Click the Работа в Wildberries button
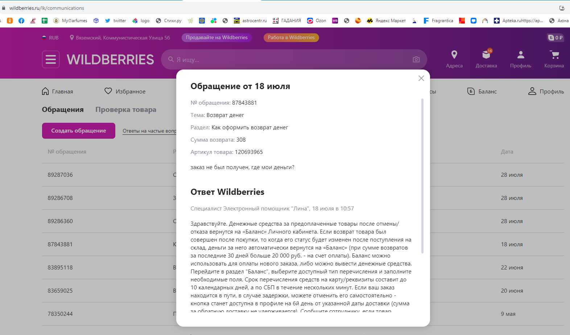570x335 pixels. click(291, 37)
